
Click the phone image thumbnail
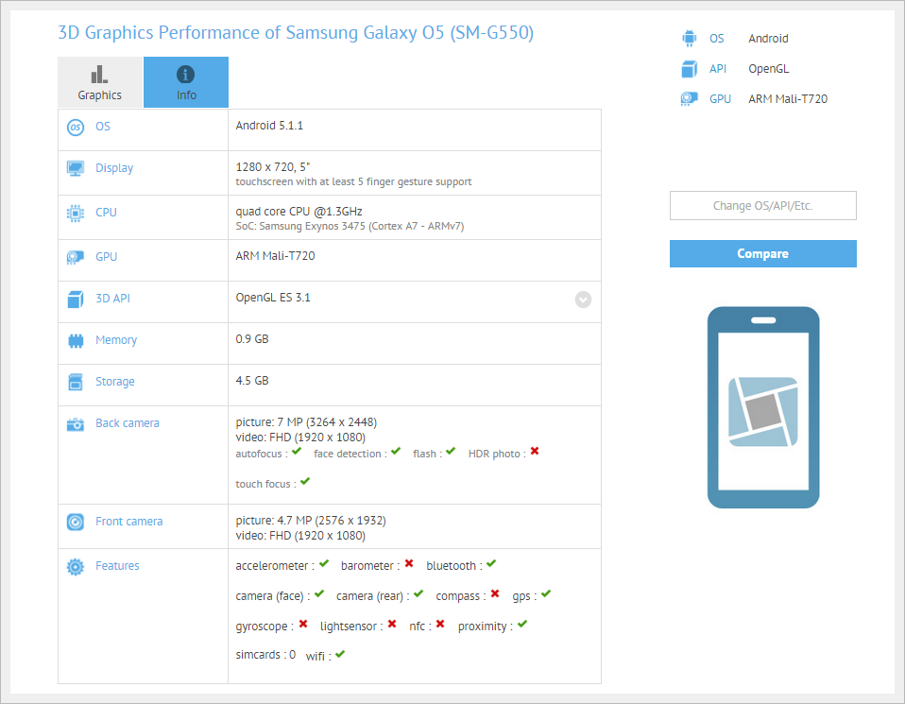pyautogui.click(x=763, y=407)
